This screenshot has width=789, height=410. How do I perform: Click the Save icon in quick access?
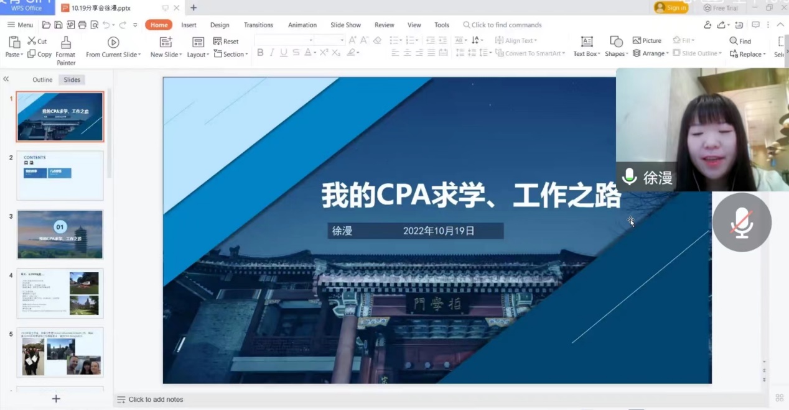click(58, 25)
